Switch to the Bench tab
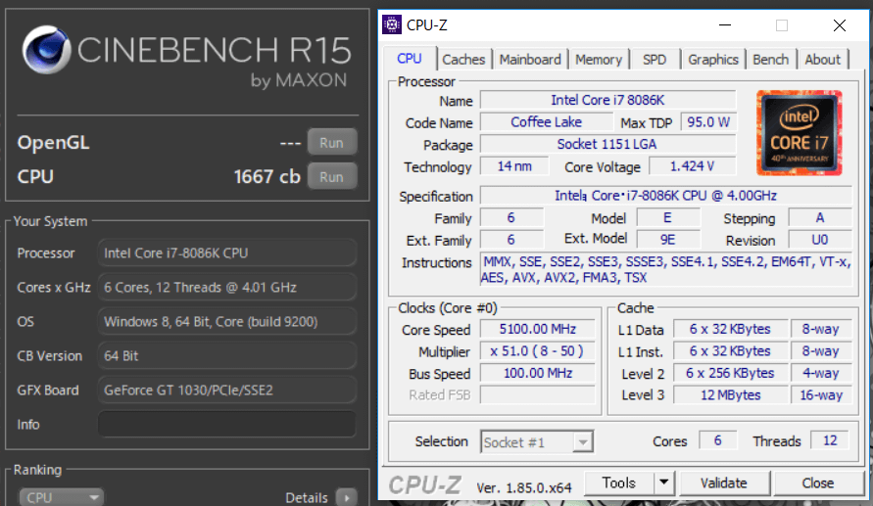The image size is (873, 506). pyautogui.click(x=770, y=60)
